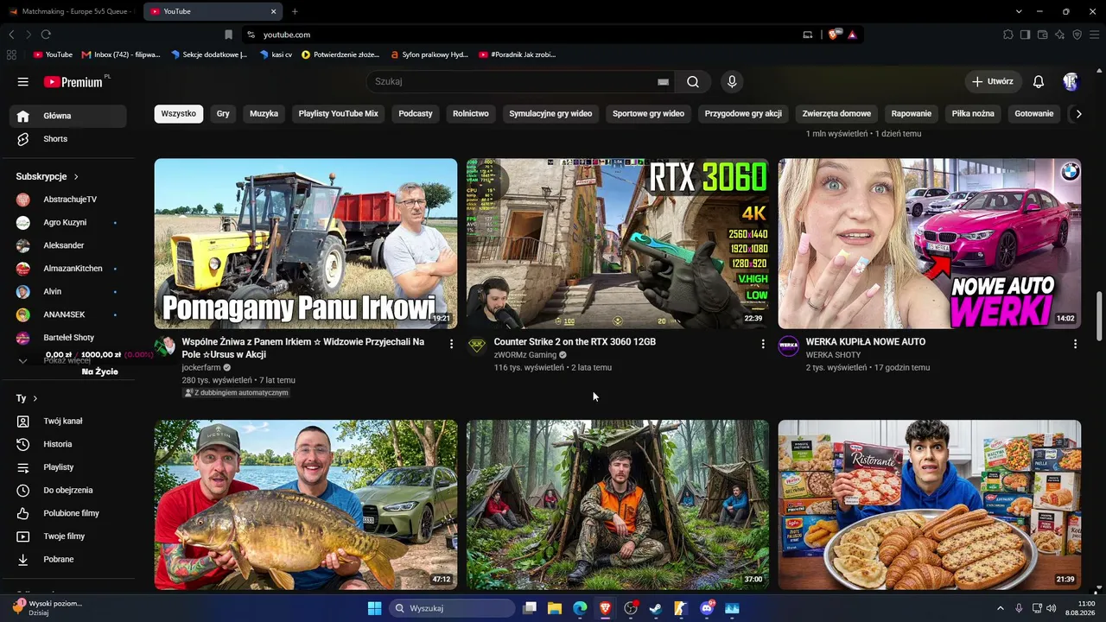The width and height of the screenshot is (1106, 622).
Task: Open options for WERKA KUPIŁA NOWE AUTO
Action: coord(1075,344)
